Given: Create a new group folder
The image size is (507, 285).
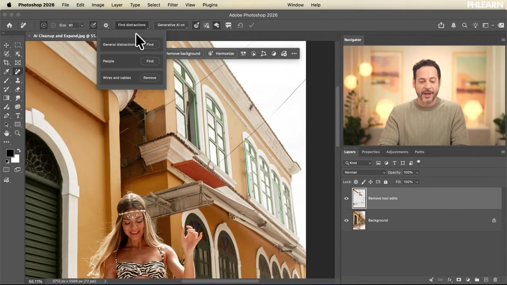Looking at the screenshot, I should [x=477, y=280].
